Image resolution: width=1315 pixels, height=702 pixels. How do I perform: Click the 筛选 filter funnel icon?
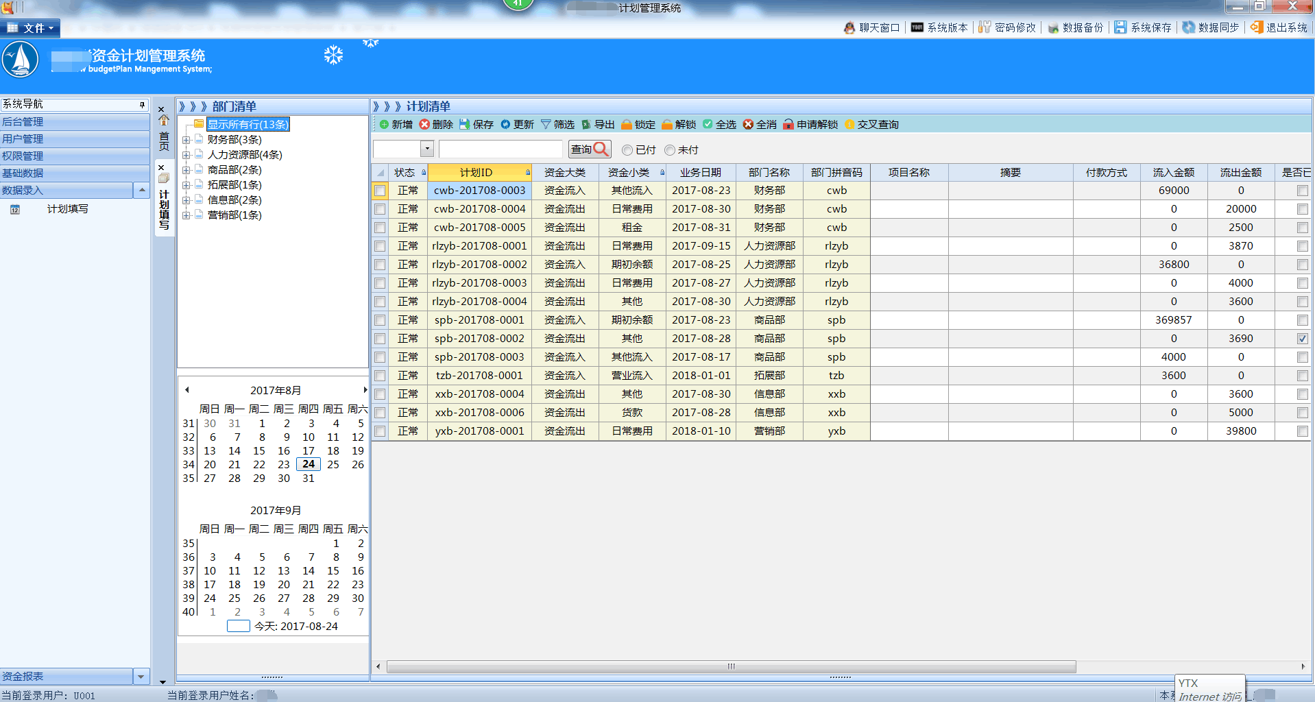pyautogui.click(x=546, y=124)
